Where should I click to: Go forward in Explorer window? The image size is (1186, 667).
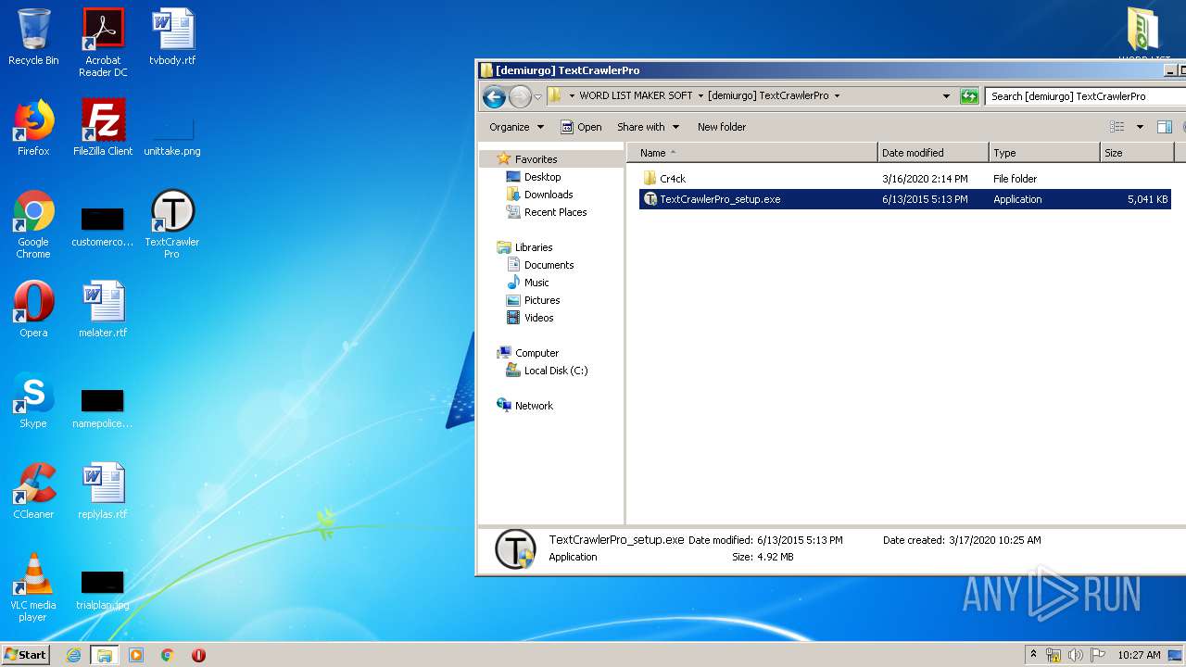point(520,95)
